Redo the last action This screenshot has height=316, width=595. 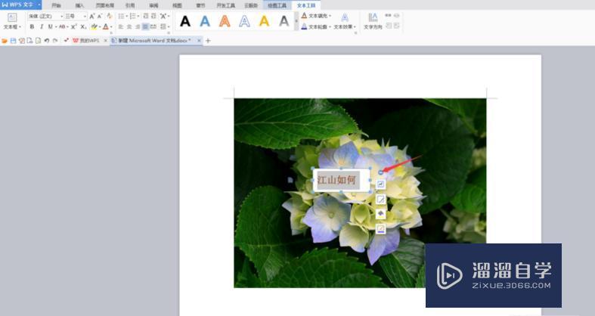tap(55, 41)
